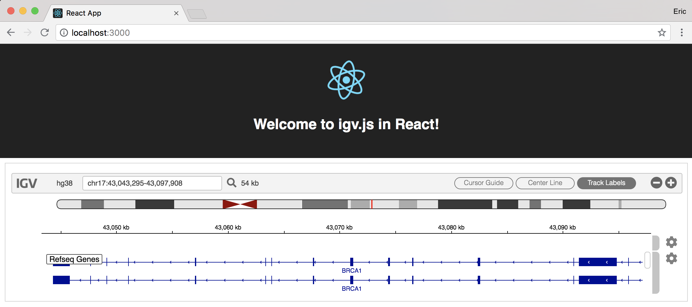Image resolution: width=692 pixels, height=307 pixels.
Task: Click the 43,090 kb ruler label
Action: (x=563, y=227)
